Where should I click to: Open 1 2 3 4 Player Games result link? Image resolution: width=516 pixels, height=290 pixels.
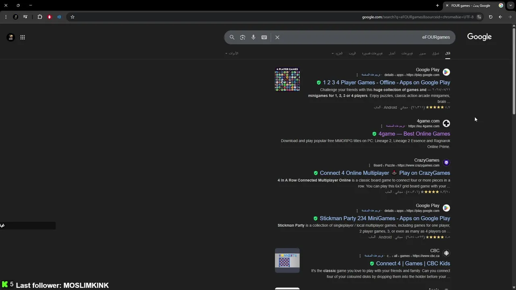coord(386,83)
